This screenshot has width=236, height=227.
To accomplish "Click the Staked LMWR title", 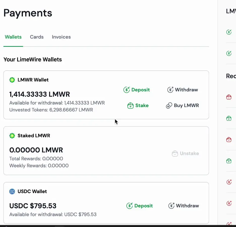I will pyautogui.click(x=34, y=136).
